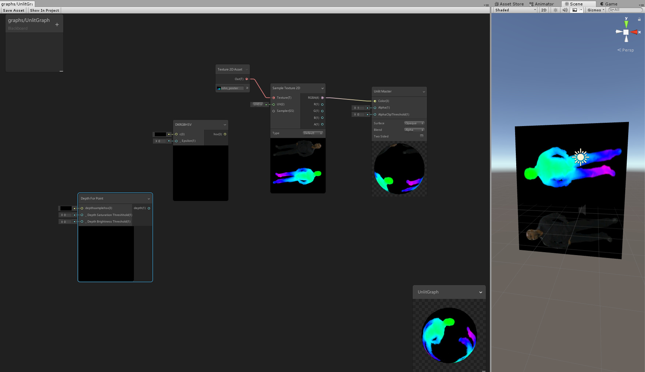Screen dimensions: 645x372
Task: Click the green Y axis gizmo cone
Action: 626,24
